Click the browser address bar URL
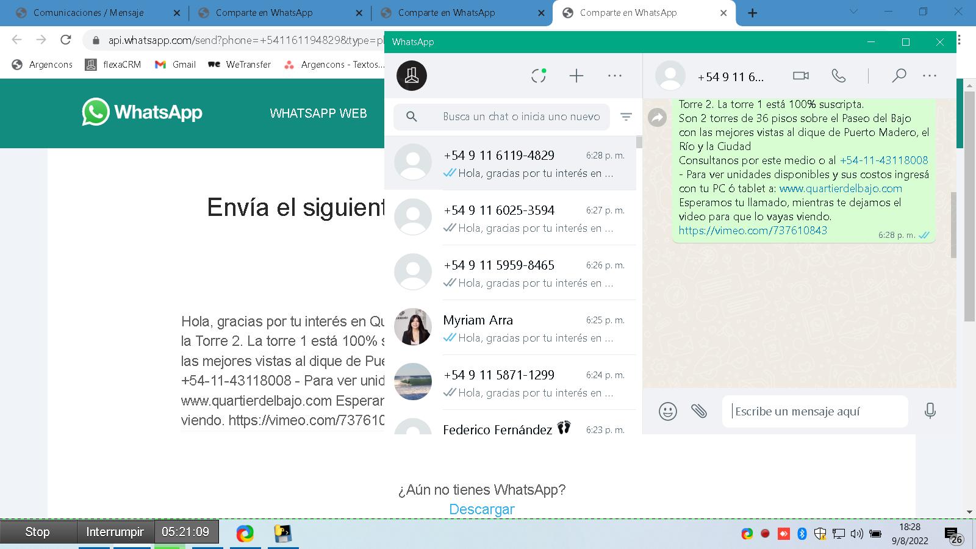 [246, 40]
